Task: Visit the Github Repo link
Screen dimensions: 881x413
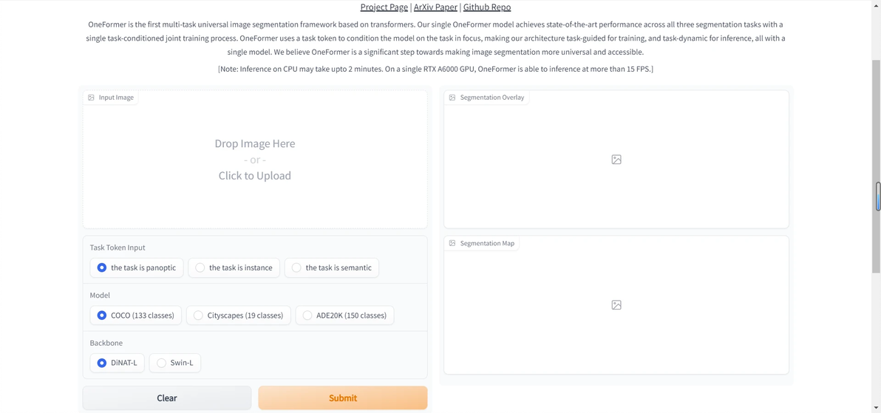Action: click(x=486, y=7)
